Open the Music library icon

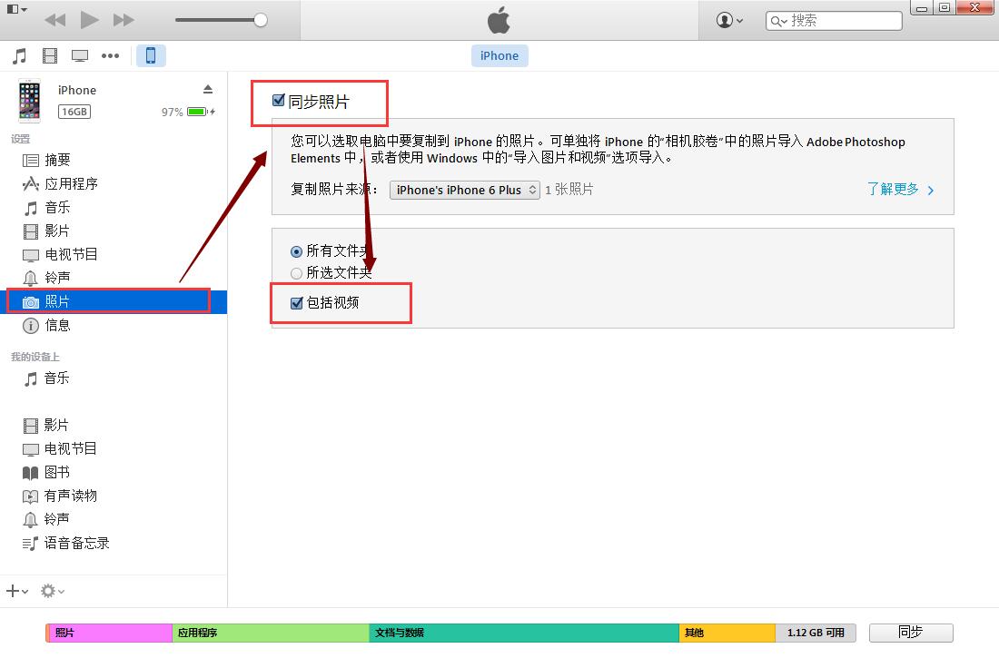coord(20,56)
